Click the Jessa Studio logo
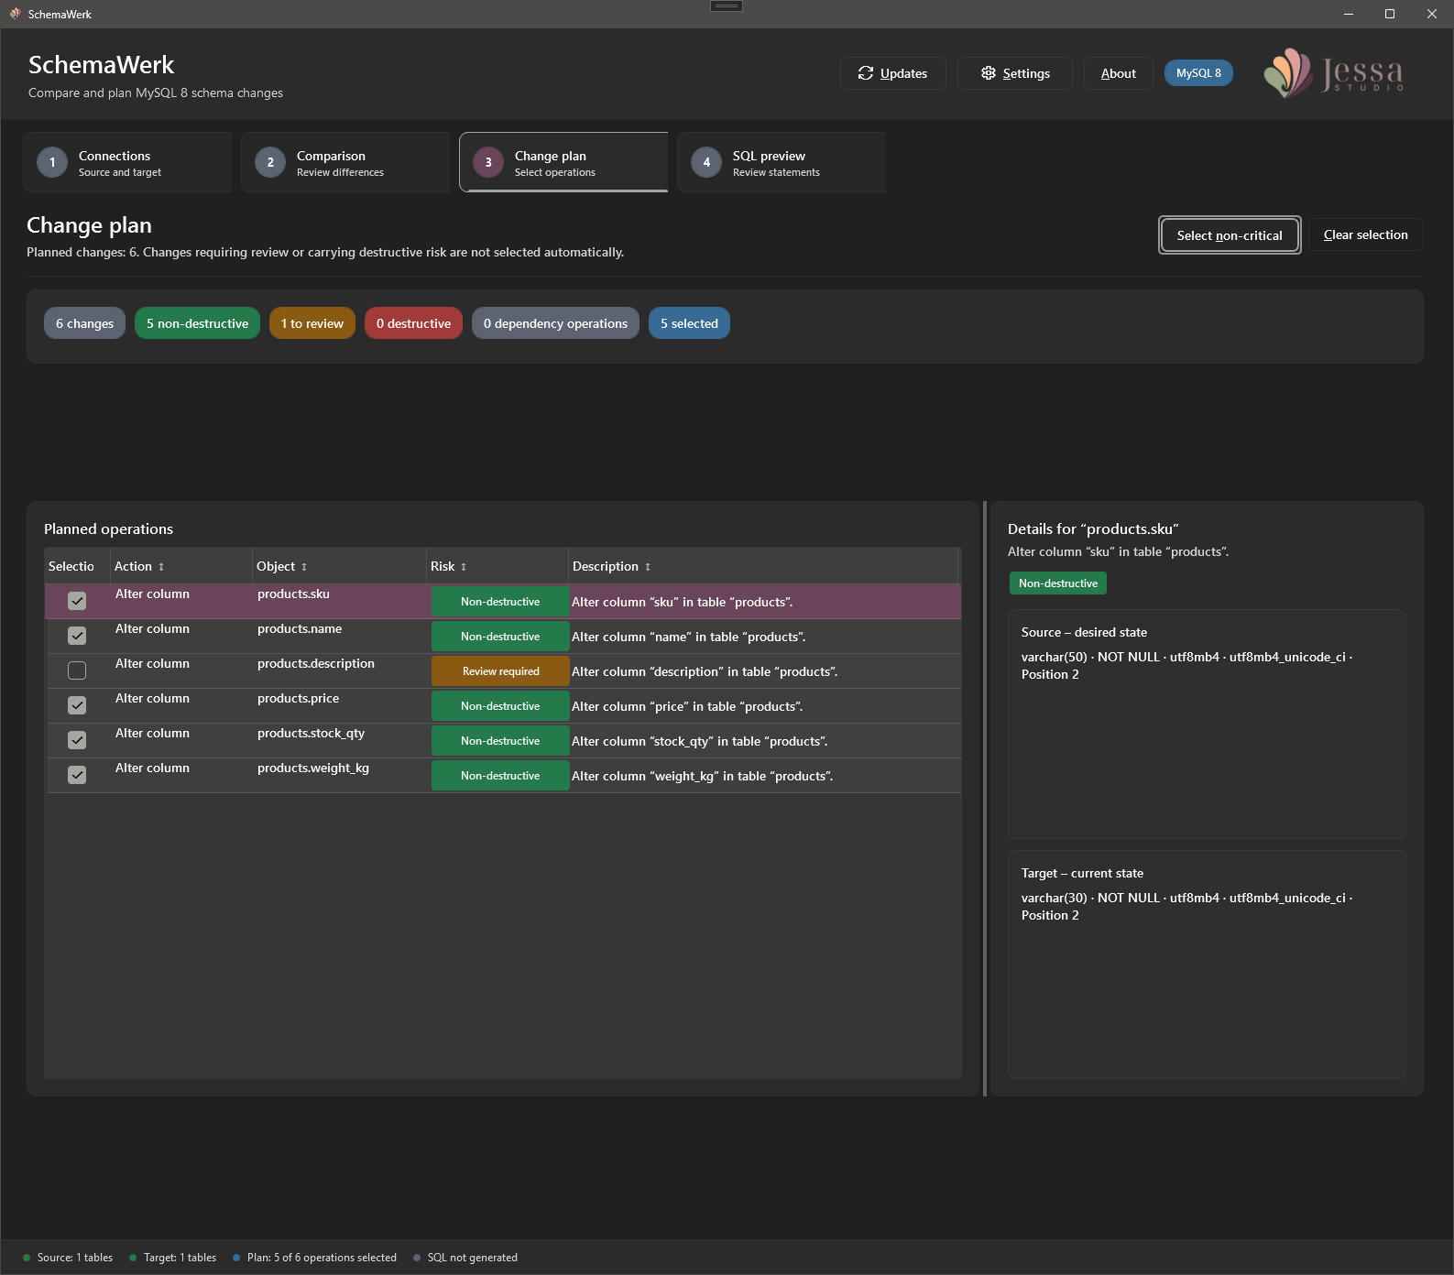This screenshot has width=1454, height=1275. coord(1334,73)
